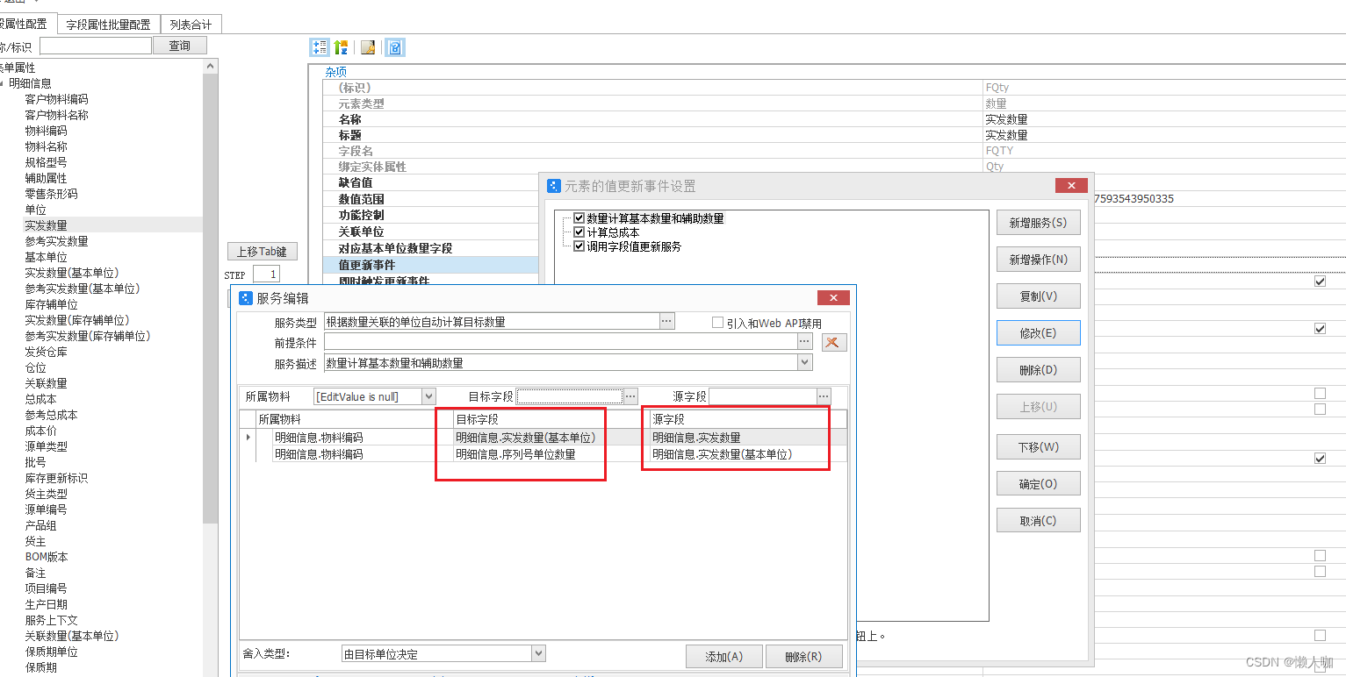Toggle 数量计算基本数量和辅助数量 checkbox
This screenshot has width=1346, height=677.
(579, 218)
